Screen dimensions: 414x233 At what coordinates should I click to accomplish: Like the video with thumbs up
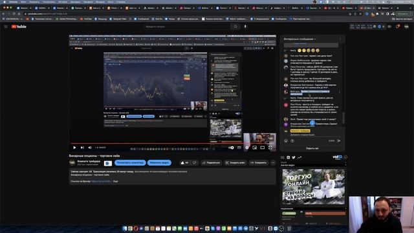pos(184,162)
